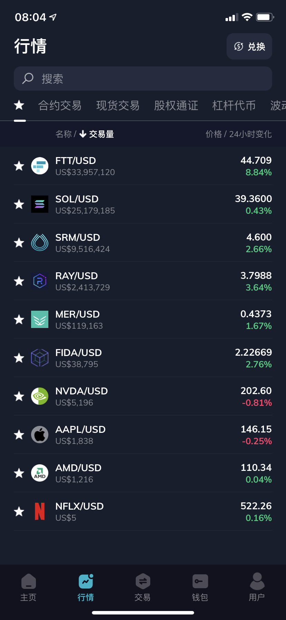Open the 兑换 convert button
Viewport: 286px width, 620px height.
pyautogui.click(x=249, y=46)
